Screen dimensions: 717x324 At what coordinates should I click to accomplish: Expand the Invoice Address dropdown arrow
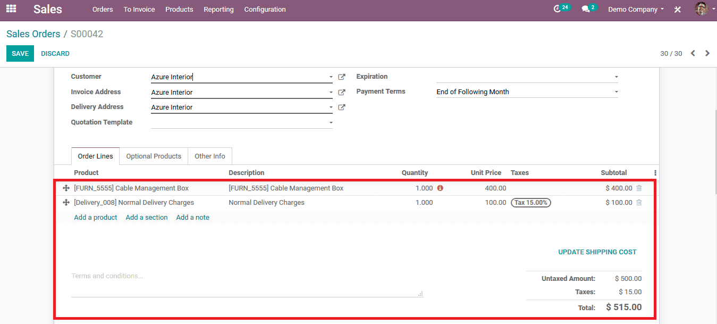[x=331, y=92]
